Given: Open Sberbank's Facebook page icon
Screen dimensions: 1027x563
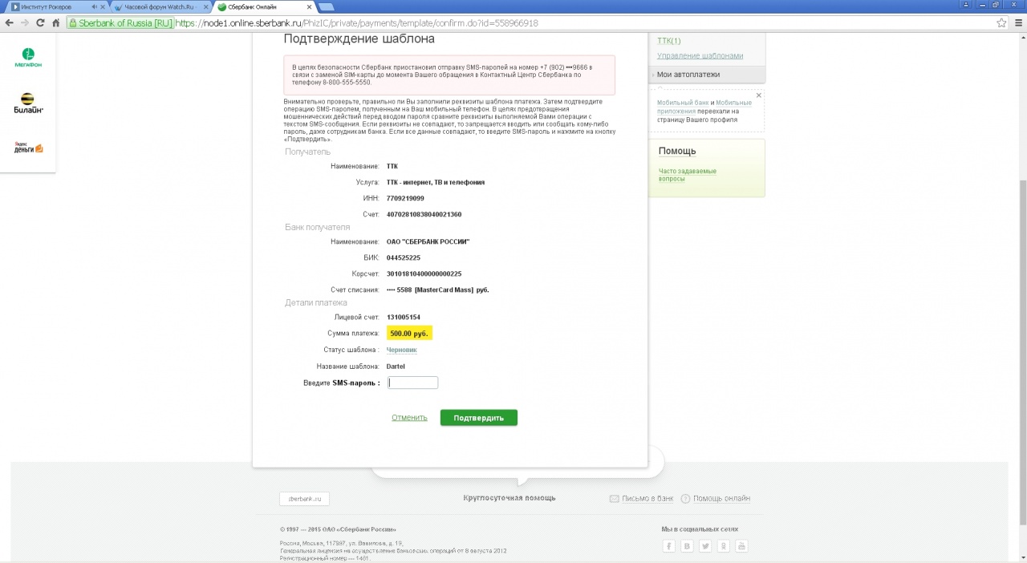Looking at the screenshot, I should point(669,546).
